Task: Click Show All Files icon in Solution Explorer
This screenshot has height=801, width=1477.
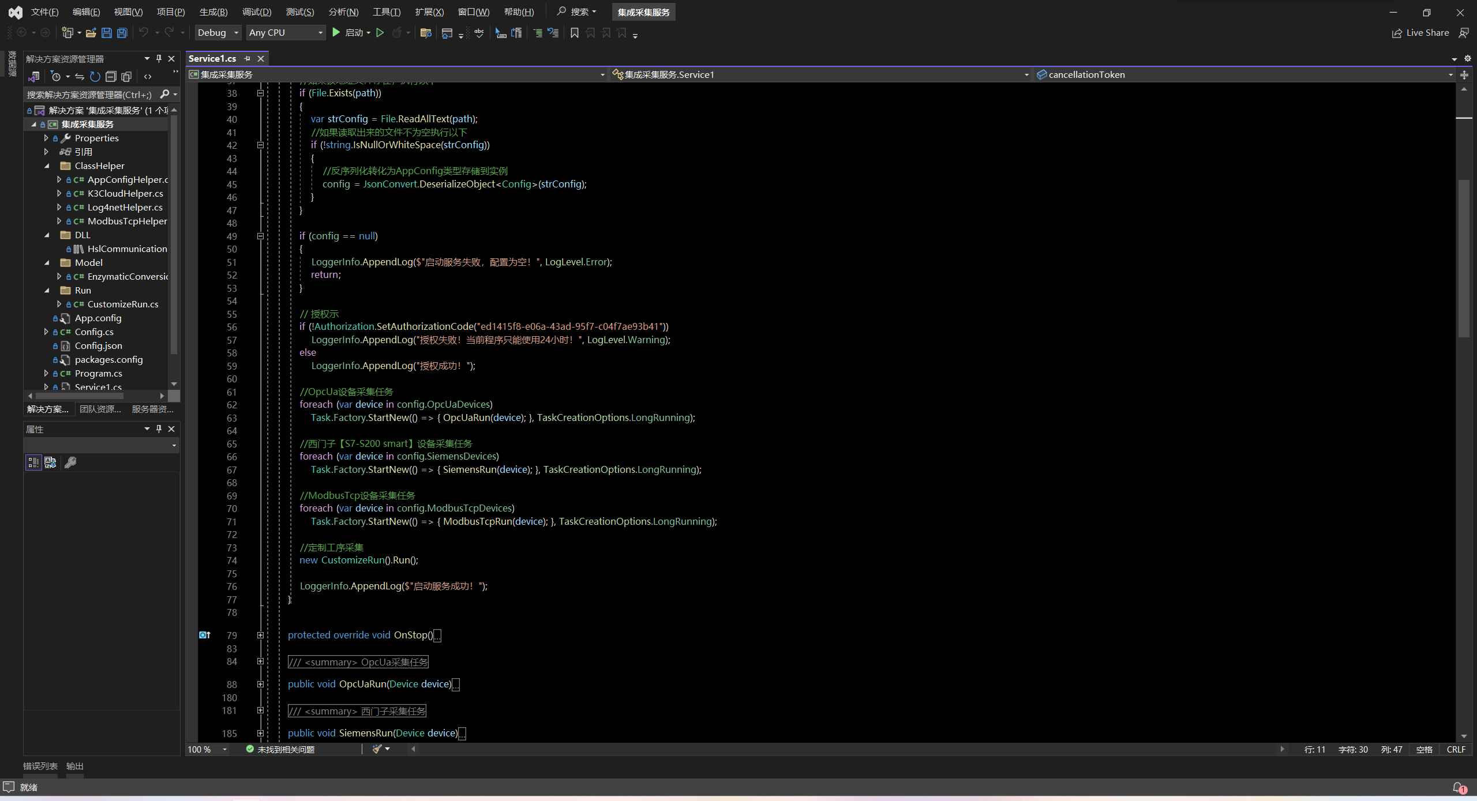Action: point(126,77)
